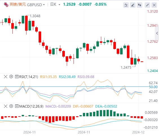Open the 日K timeframe dropdown

click(59, 5)
